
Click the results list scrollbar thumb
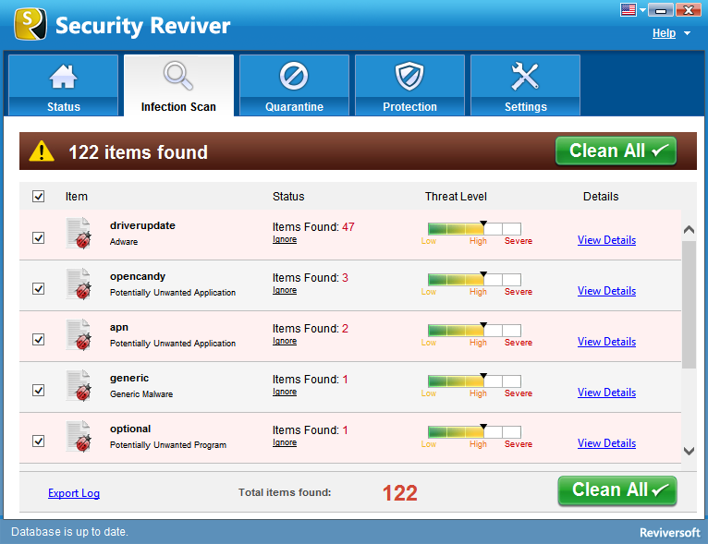689,305
